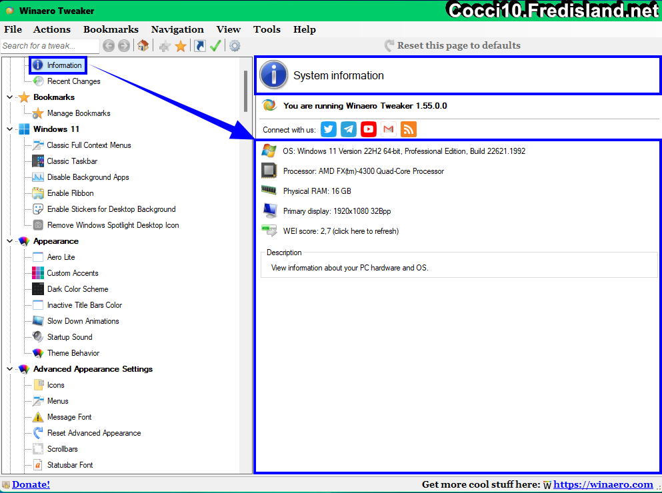Select Icons under Advanced Appearance Settings
Viewport: 662px width, 493px height.
(x=56, y=385)
